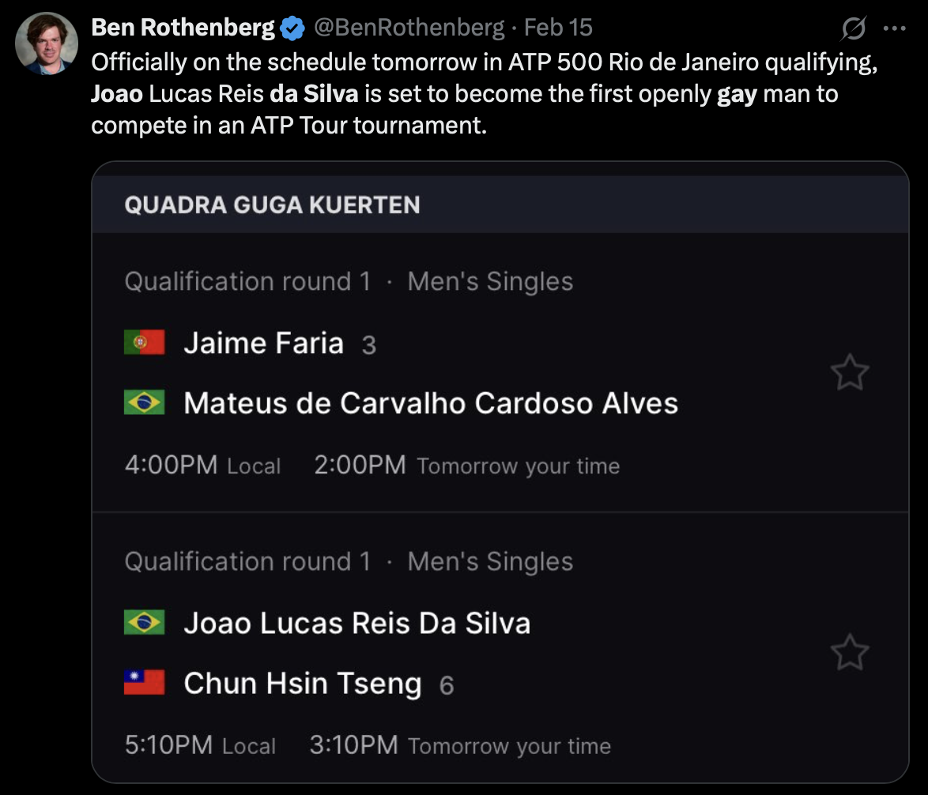Click the Portugal flag beside Jaime Faria
Image resolution: width=928 pixels, height=795 pixels.
144,343
